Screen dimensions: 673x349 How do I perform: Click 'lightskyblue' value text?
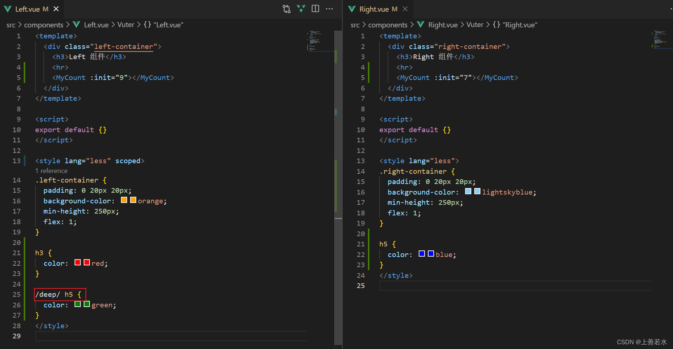[x=507, y=192]
